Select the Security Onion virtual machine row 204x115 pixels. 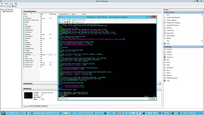[40, 52]
